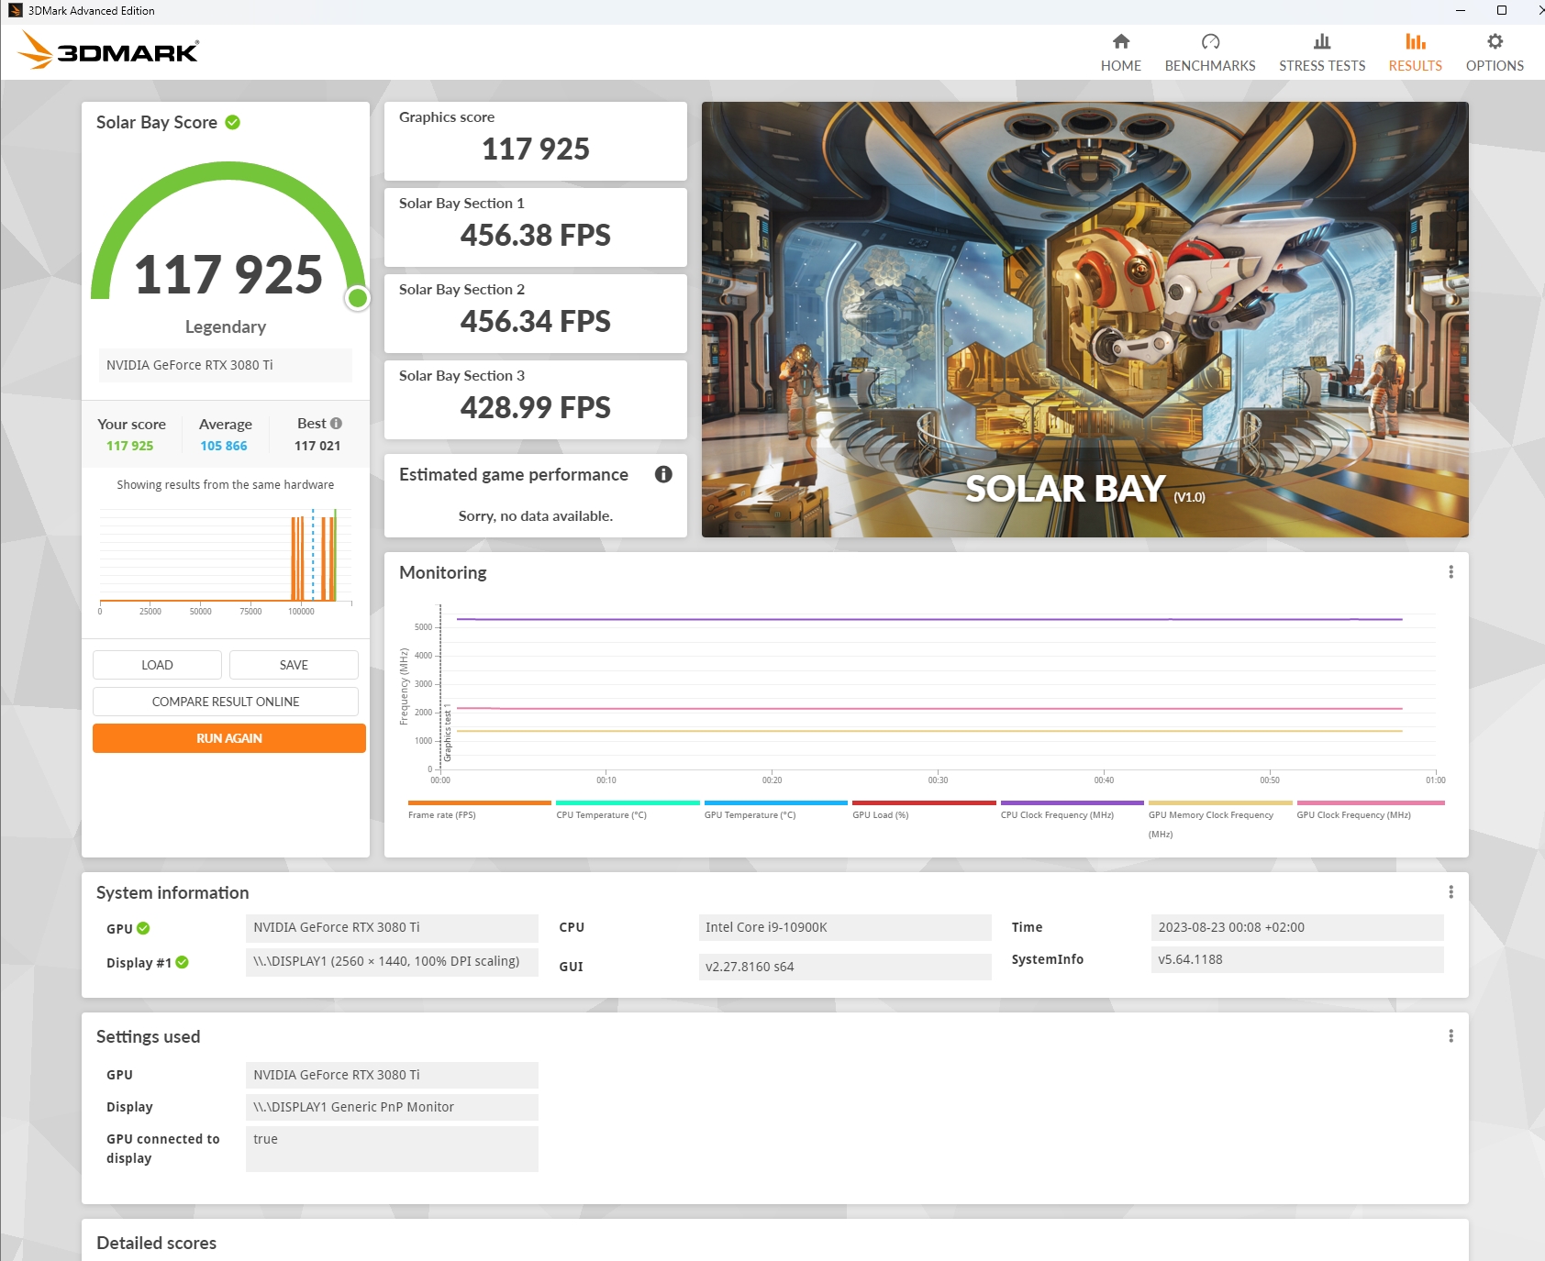Toggle the GPU Temperature legend item
Image resolution: width=1545 pixels, height=1261 pixels.
click(x=750, y=814)
